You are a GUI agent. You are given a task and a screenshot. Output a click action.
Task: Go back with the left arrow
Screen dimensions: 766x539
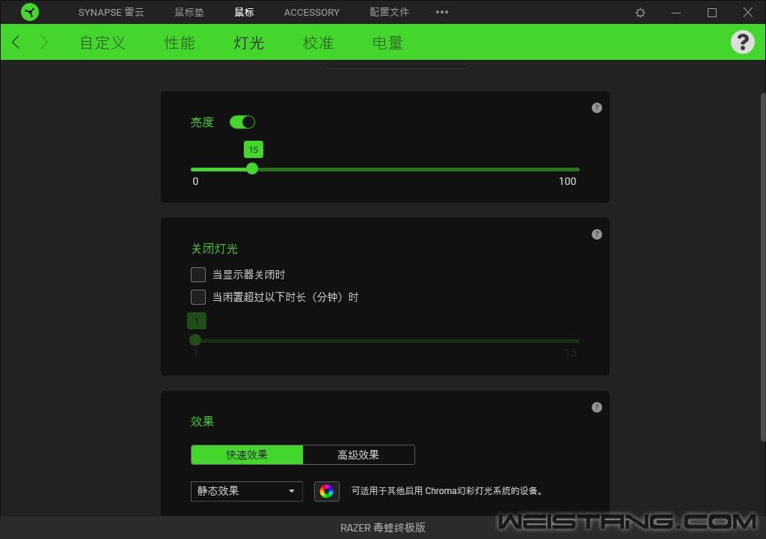tap(16, 42)
